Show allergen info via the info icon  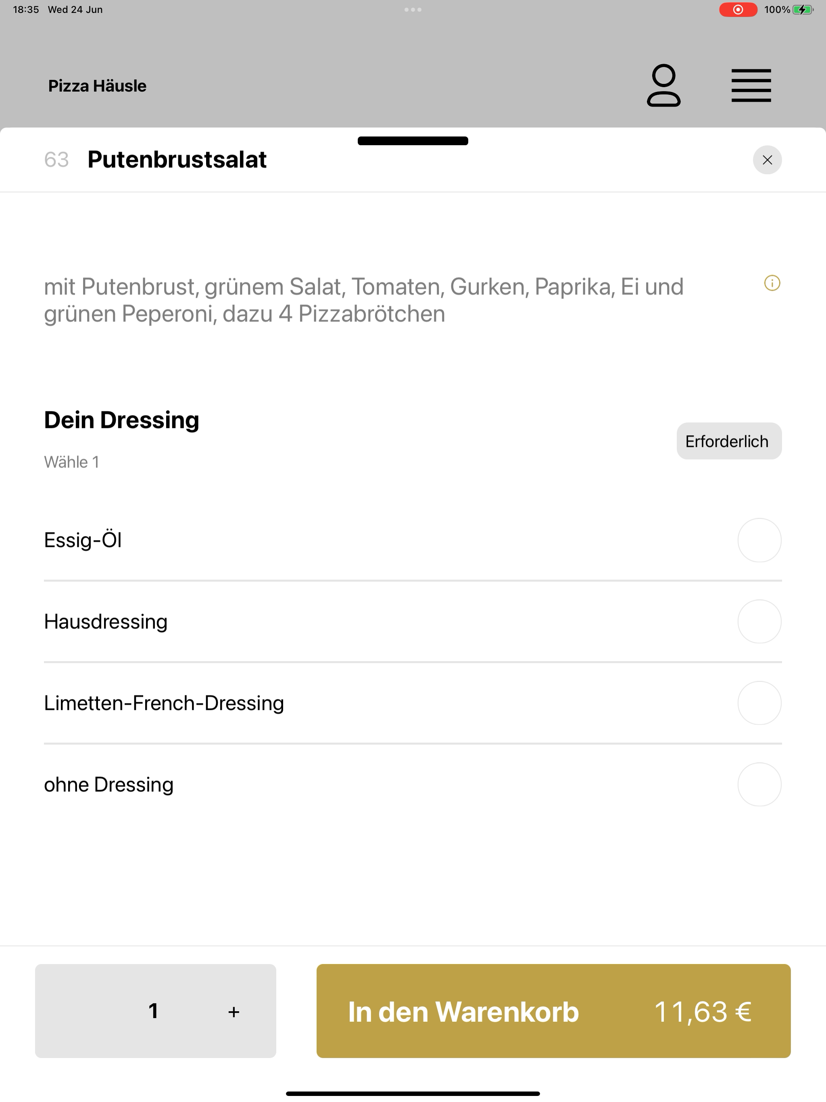point(772,284)
